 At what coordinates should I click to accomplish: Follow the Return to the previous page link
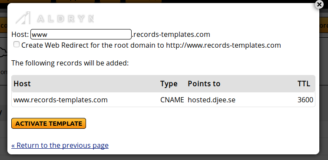60,145
